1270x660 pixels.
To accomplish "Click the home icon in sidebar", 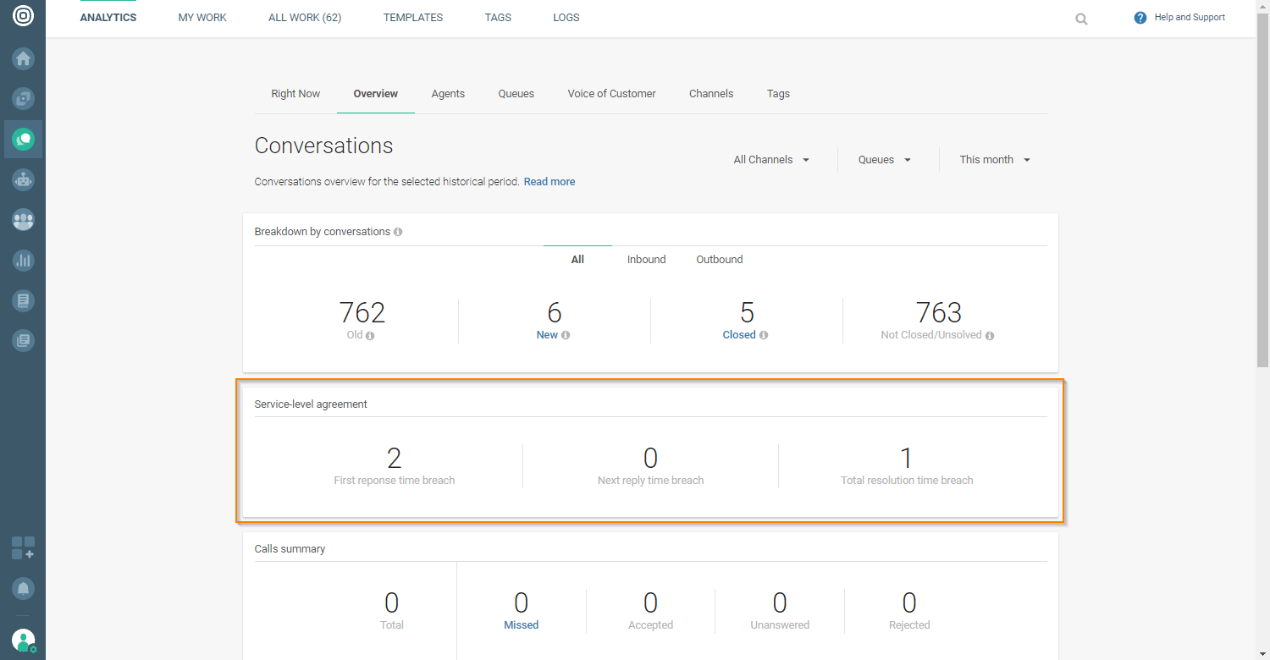I will (23, 59).
